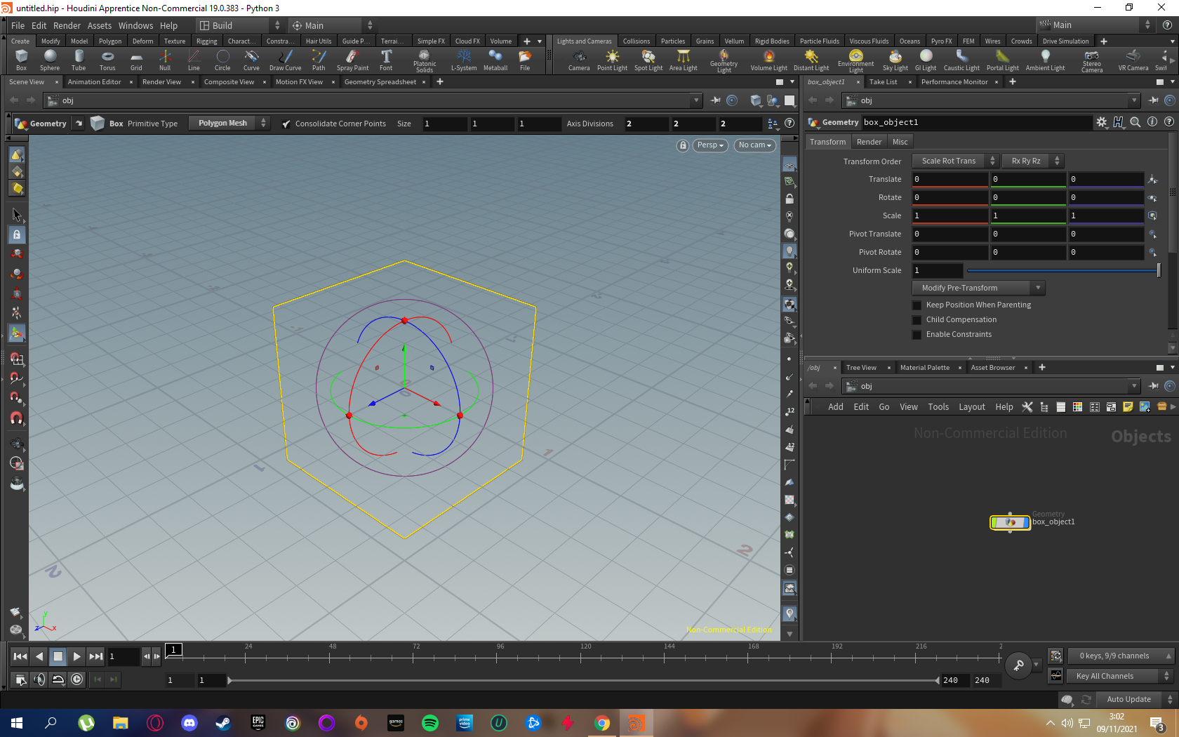Toggle Consolidate Corner Points checkbox
This screenshot has width=1179, height=737.
[x=286, y=124]
